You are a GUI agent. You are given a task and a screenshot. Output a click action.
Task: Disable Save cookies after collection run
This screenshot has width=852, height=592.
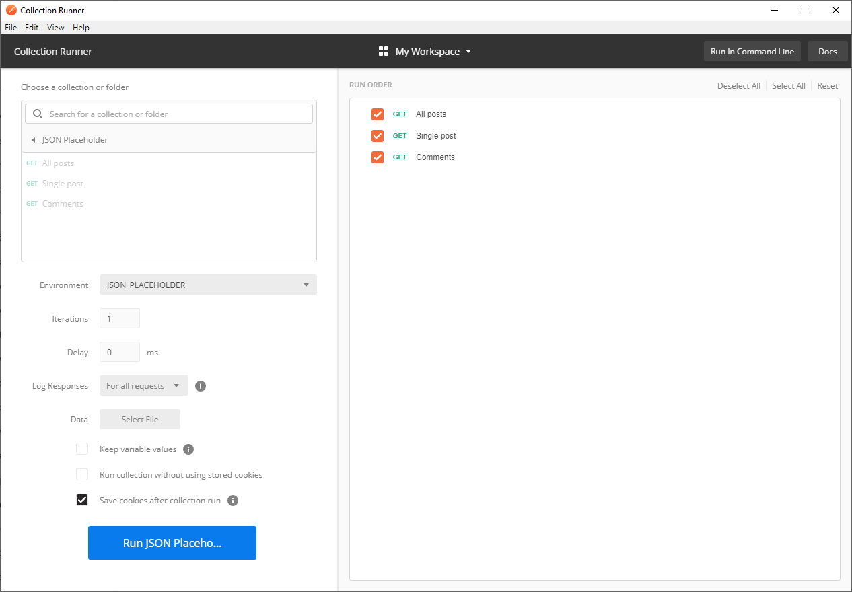[82, 501]
